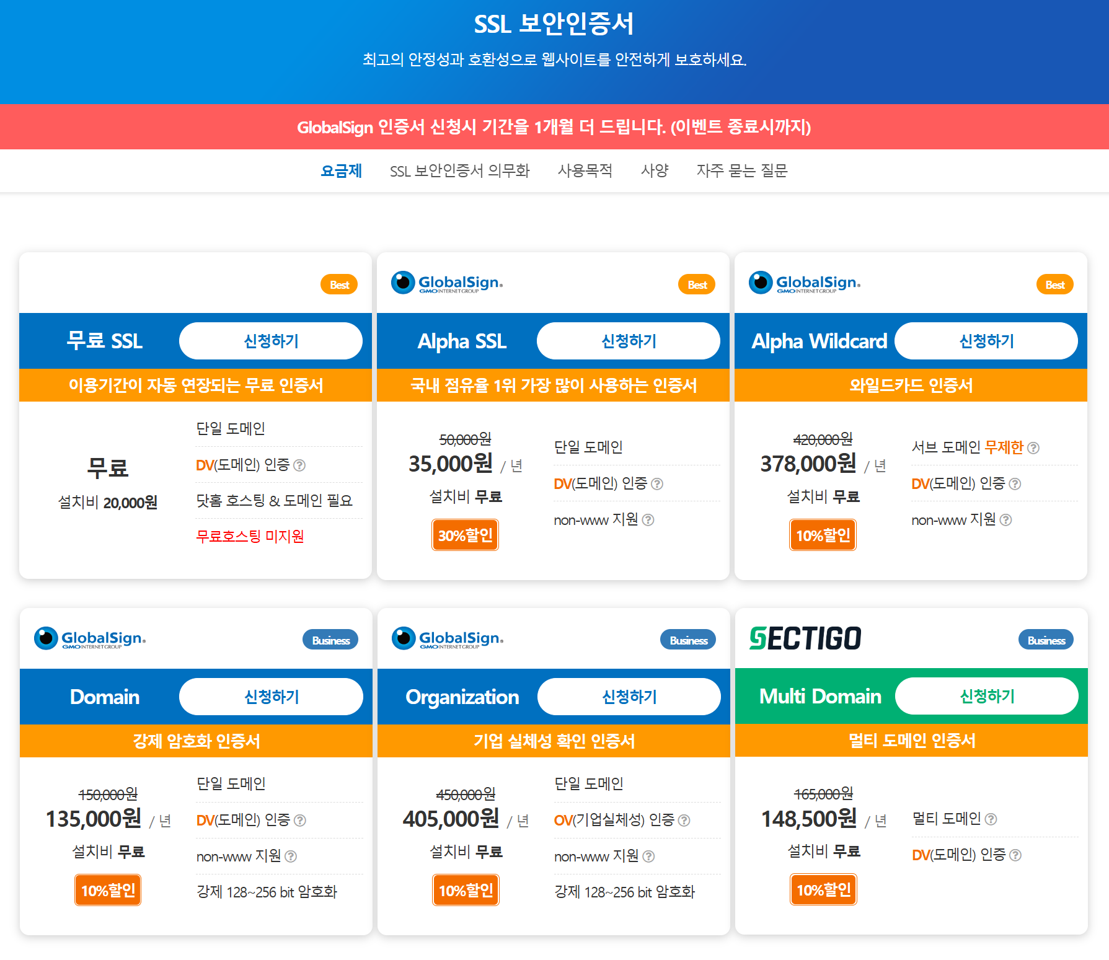1109x960 pixels.
Task: Open help icon next to 서브 도메인 무제한
Action: pos(1033,448)
